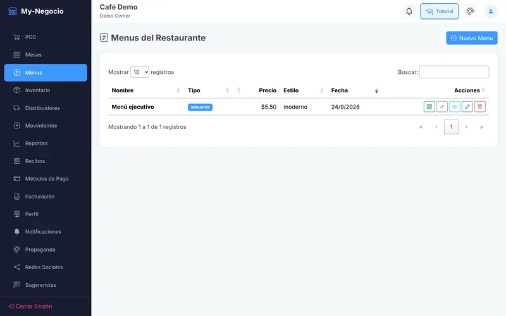The image size is (506, 316).
Task: Open Inventario section
Action: click(46, 90)
